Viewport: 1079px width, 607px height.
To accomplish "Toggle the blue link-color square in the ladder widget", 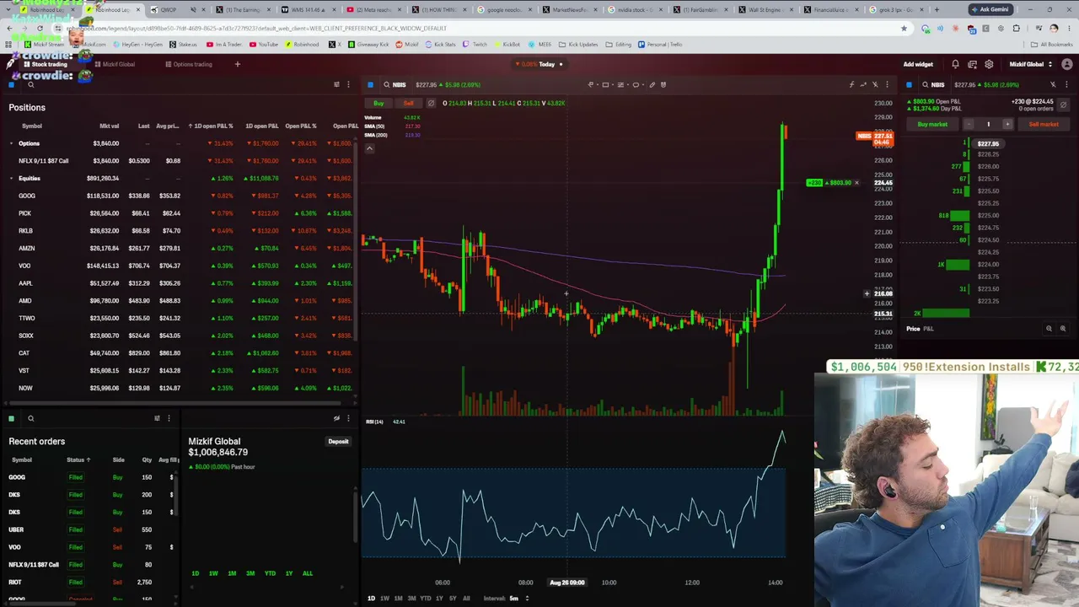I will pyautogui.click(x=909, y=84).
